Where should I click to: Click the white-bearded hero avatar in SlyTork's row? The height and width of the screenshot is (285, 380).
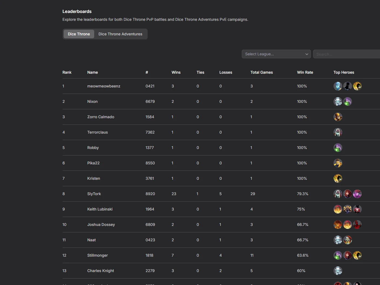(338, 194)
